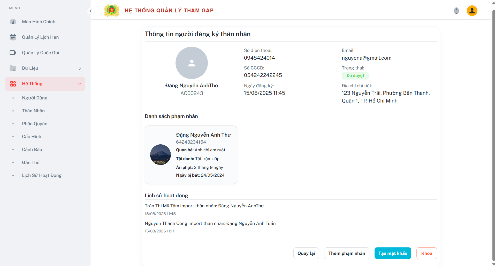Go to the Phân Quyền page

point(35,124)
